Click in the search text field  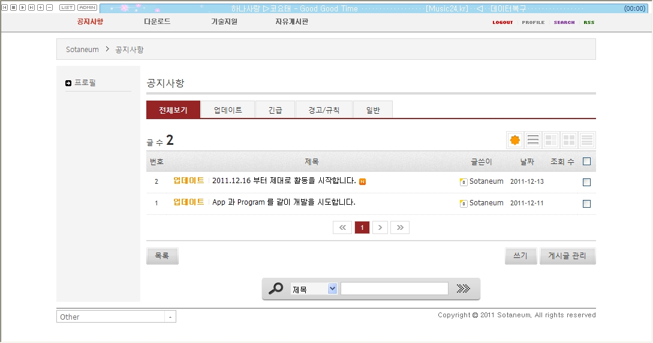(394, 289)
